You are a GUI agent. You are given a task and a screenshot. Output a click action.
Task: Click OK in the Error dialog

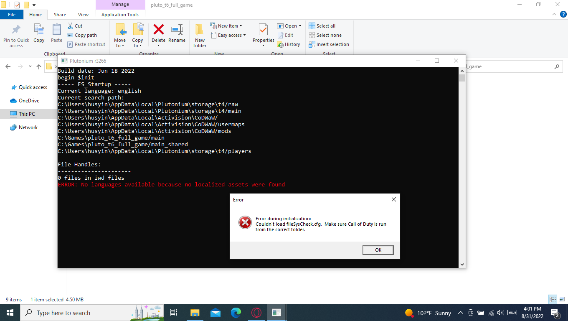378,250
